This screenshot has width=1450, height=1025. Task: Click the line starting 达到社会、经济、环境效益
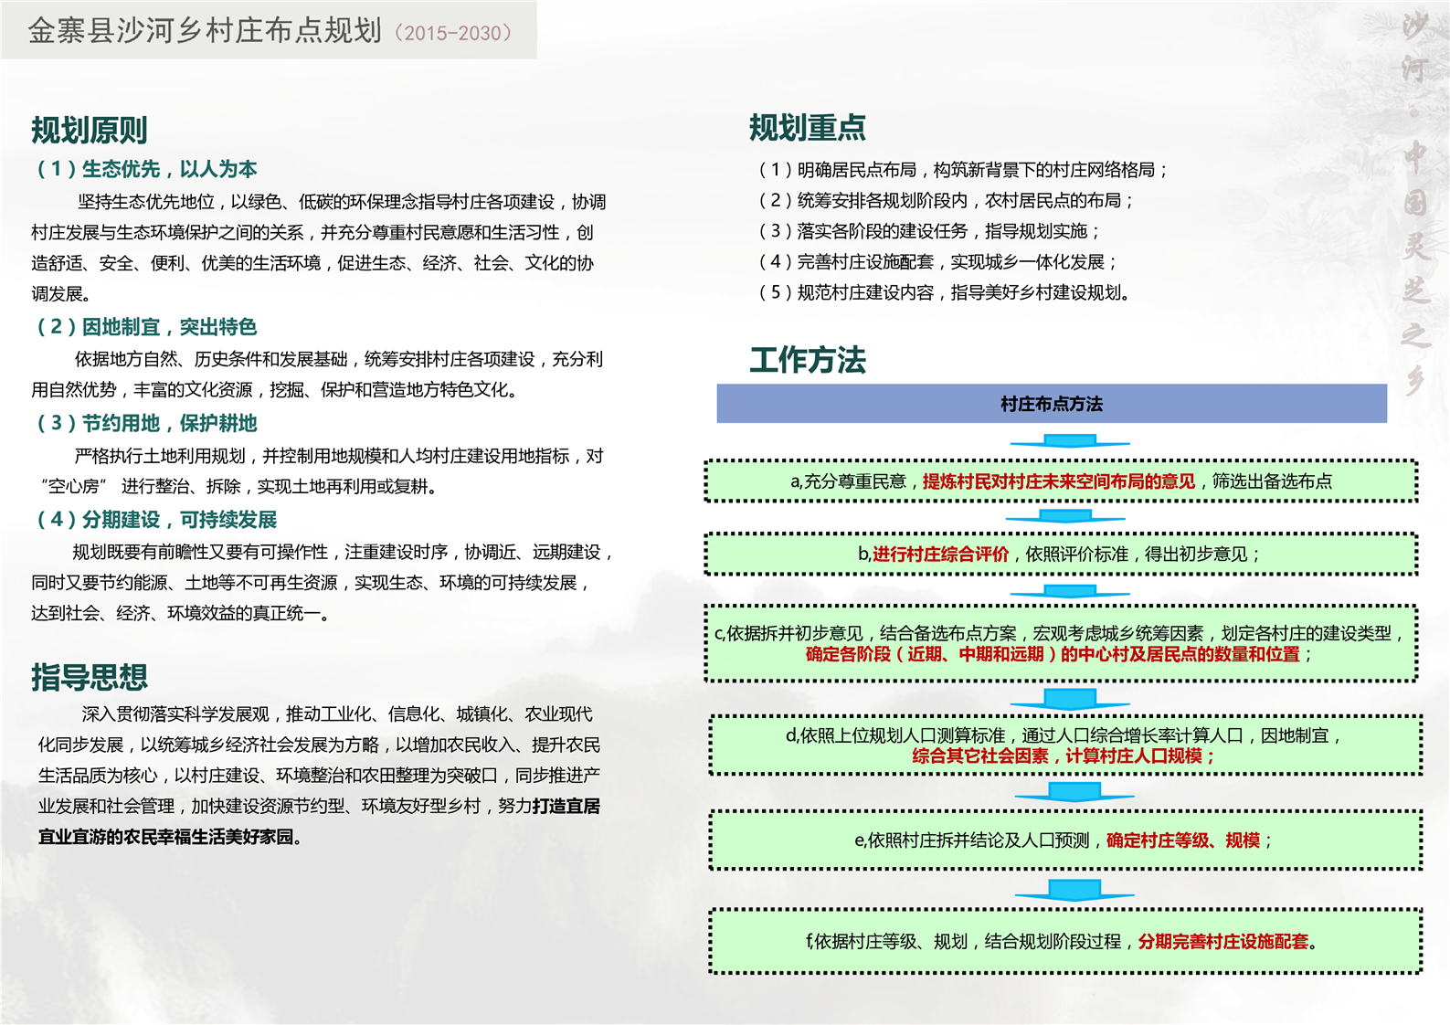click(x=183, y=613)
